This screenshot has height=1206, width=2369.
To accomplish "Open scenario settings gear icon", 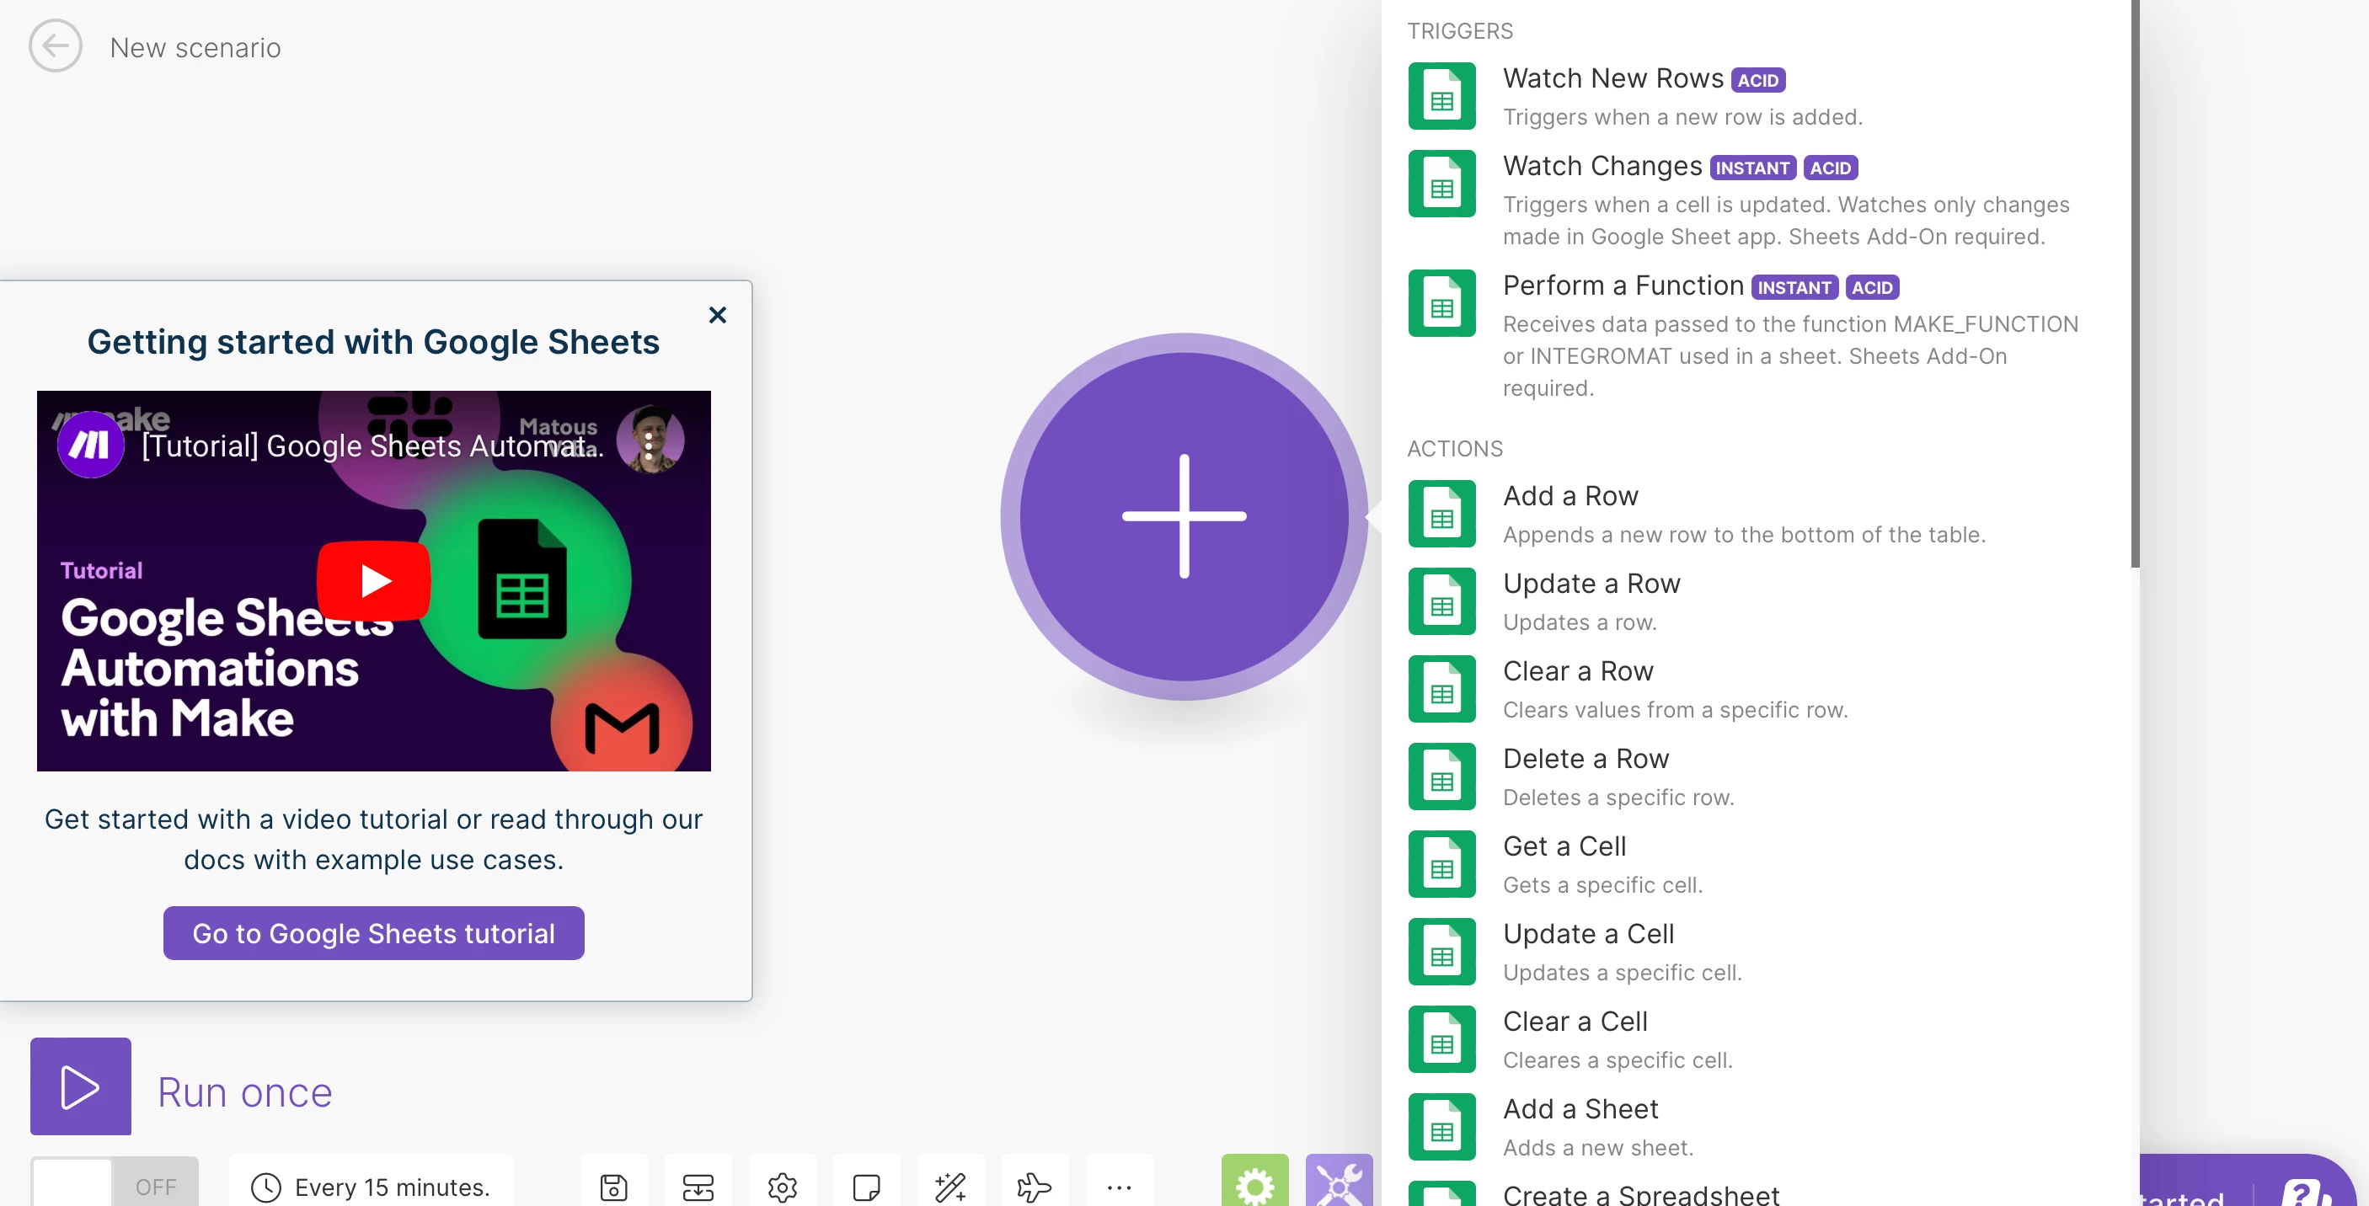I will [782, 1186].
